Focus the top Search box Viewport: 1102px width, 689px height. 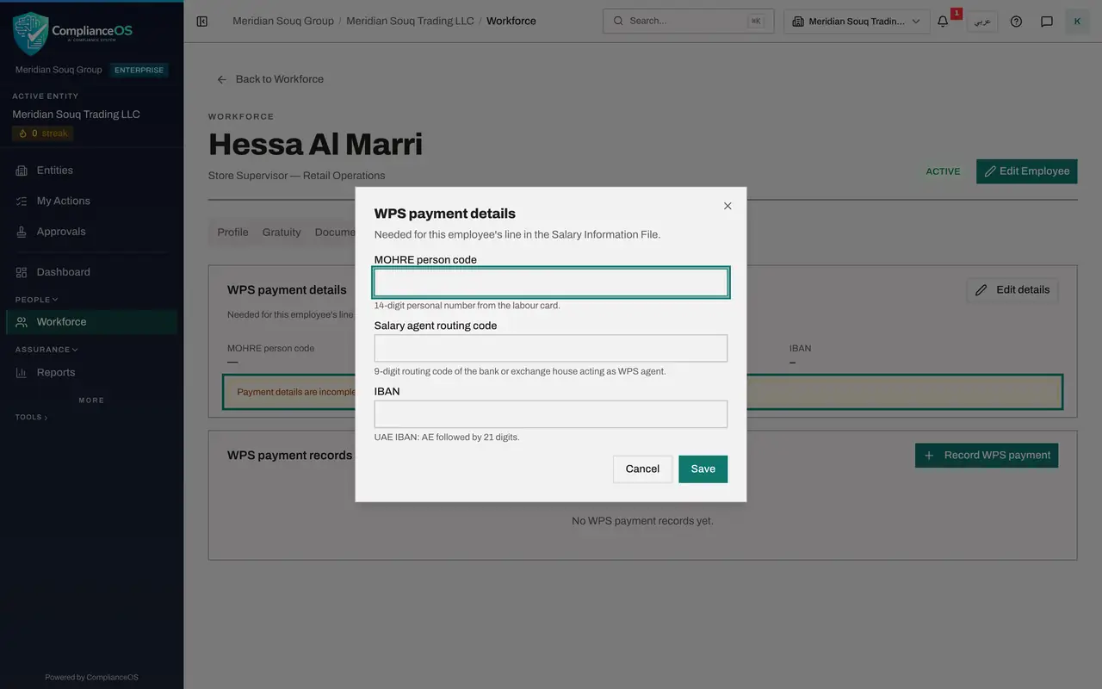tap(688, 21)
